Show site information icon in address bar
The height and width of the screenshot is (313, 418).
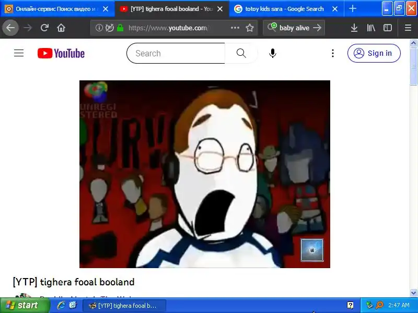[99, 28]
